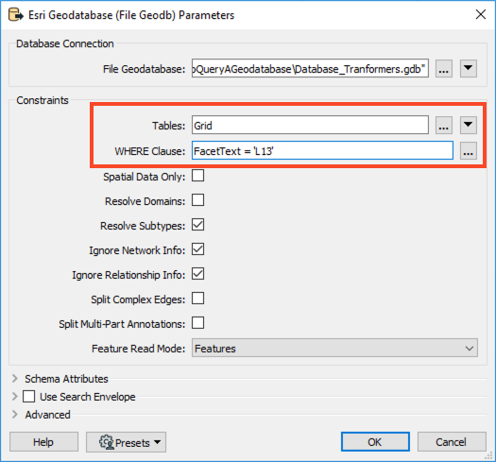
Task: Click the OK button
Action: coord(375,442)
